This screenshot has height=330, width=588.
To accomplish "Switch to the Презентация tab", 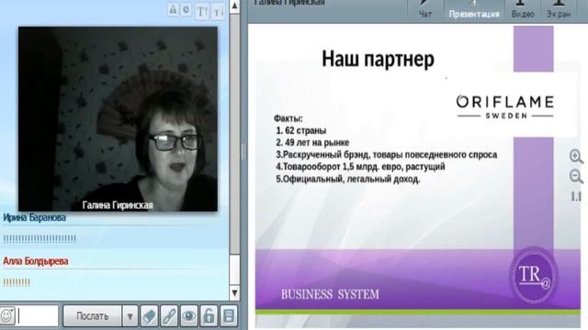I will point(474,10).
